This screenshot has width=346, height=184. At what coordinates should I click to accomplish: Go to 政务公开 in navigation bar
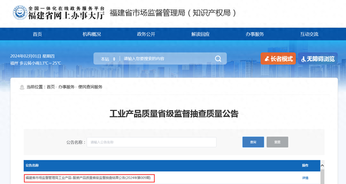tap(146, 34)
